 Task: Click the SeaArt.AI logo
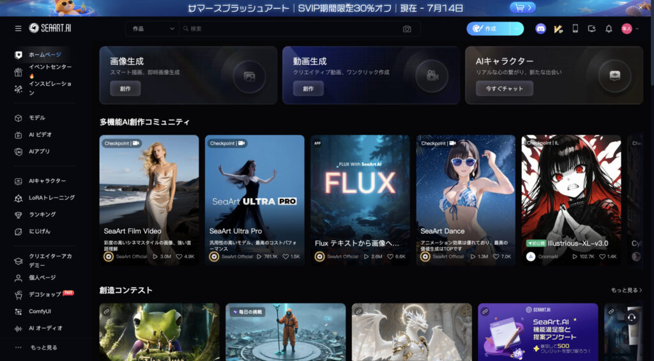(x=50, y=28)
